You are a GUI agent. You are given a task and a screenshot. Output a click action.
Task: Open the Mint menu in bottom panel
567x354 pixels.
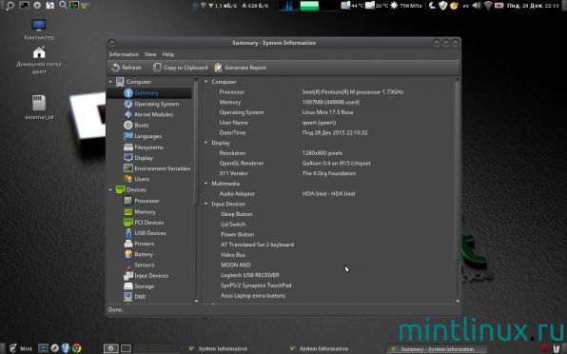(21, 348)
